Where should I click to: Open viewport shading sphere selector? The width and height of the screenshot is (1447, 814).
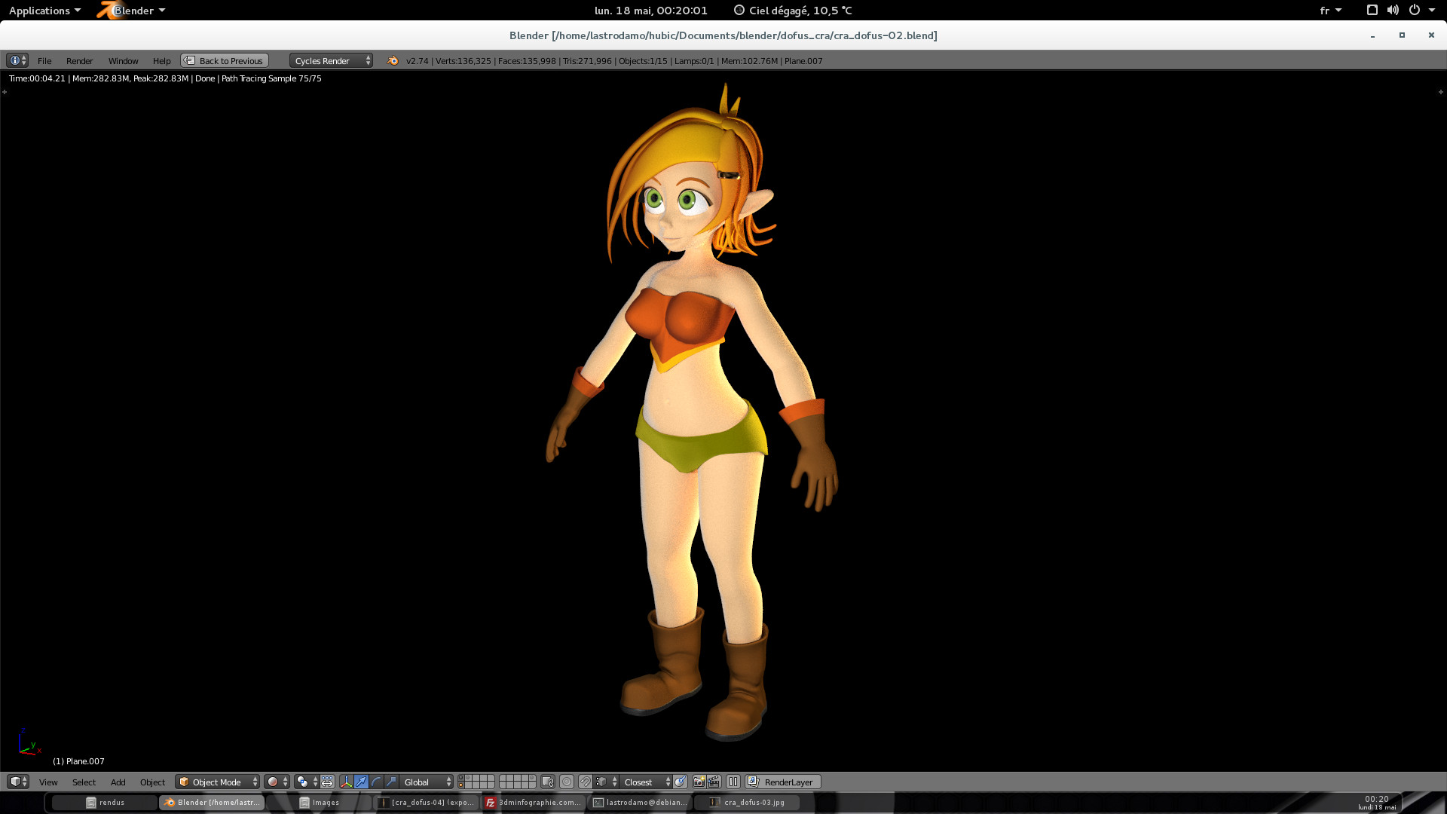point(277,782)
